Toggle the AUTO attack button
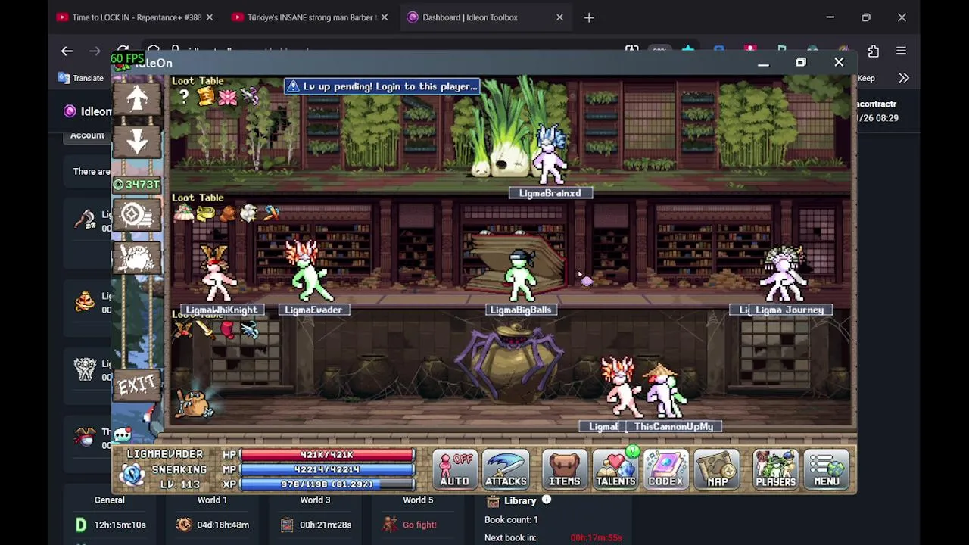Viewport: 969px width, 545px height. (x=454, y=469)
